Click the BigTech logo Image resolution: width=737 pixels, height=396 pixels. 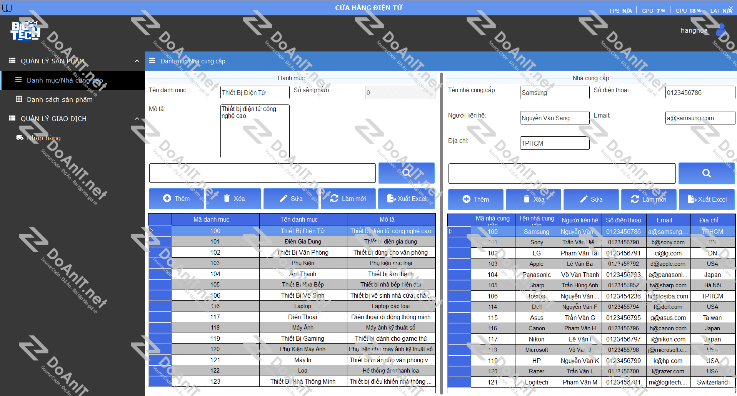coord(25,31)
